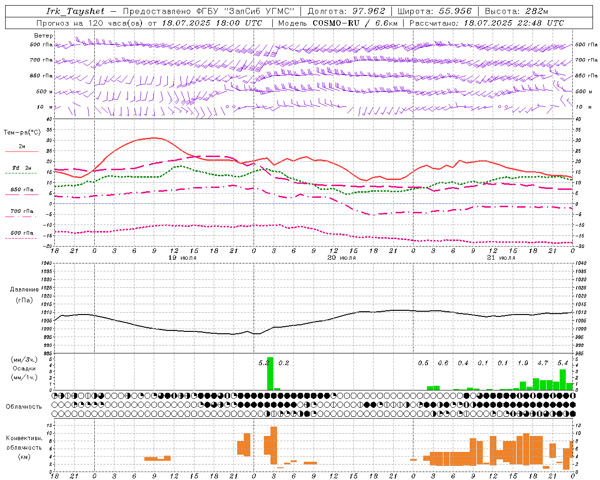Click the (мм/3ч.) unit label
Image resolution: width=600 pixels, height=480 pixels.
pos(24,360)
